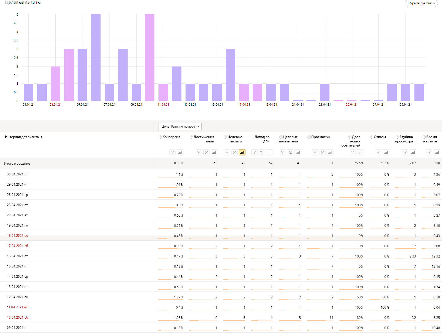This screenshot has height=336, width=442.
Task: Click the 30.04.2021 пт row date
Action: click(x=17, y=174)
